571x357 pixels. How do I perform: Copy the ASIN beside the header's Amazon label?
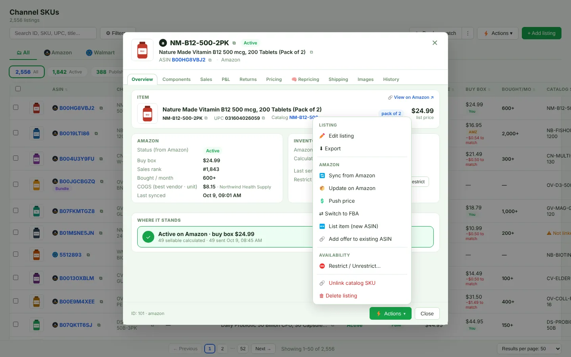click(210, 60)
